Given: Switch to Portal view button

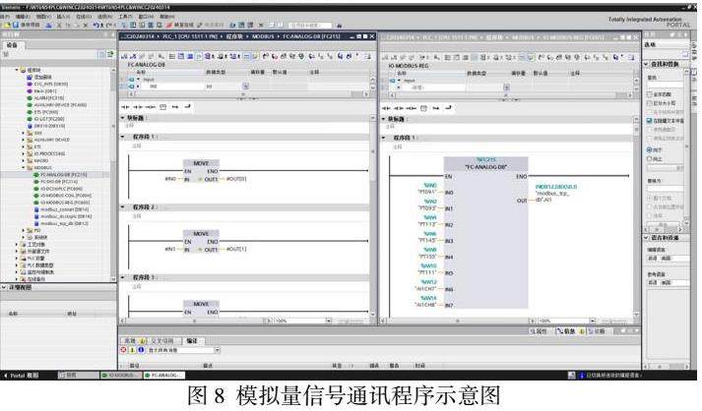Looking at the screenshot, I should pyautogui.click(x=21, y=376).
